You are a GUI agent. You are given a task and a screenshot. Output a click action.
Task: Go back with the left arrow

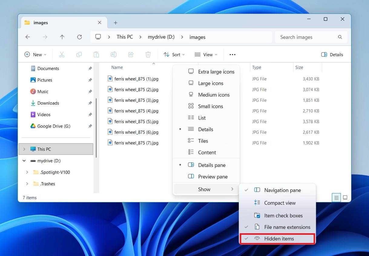click(28, 37)
